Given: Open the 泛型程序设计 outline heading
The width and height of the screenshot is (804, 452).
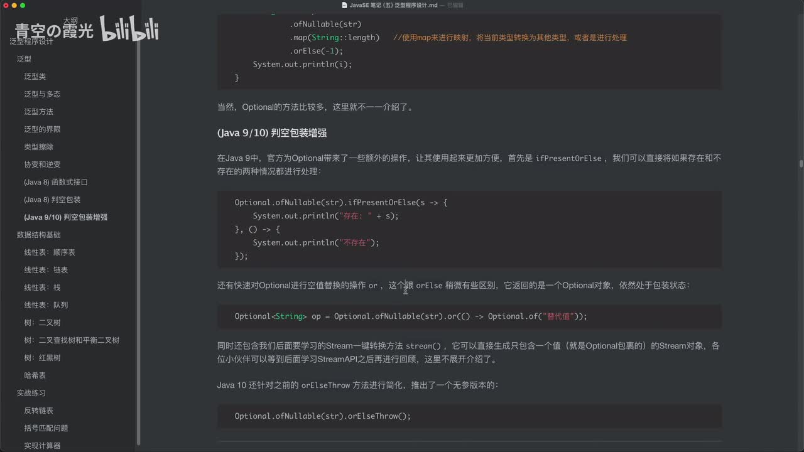Looking at the screenshot, I should tap(31, 41).
